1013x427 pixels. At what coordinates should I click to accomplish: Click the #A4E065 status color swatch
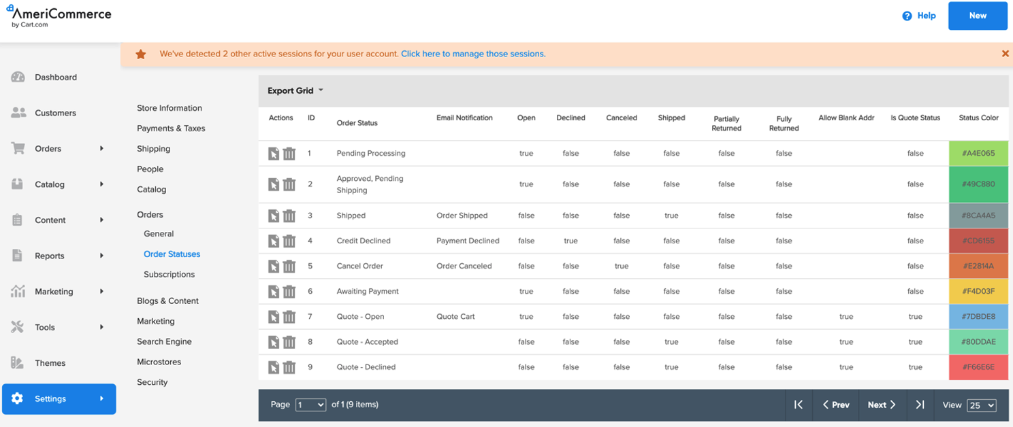(x=978, y=154)
